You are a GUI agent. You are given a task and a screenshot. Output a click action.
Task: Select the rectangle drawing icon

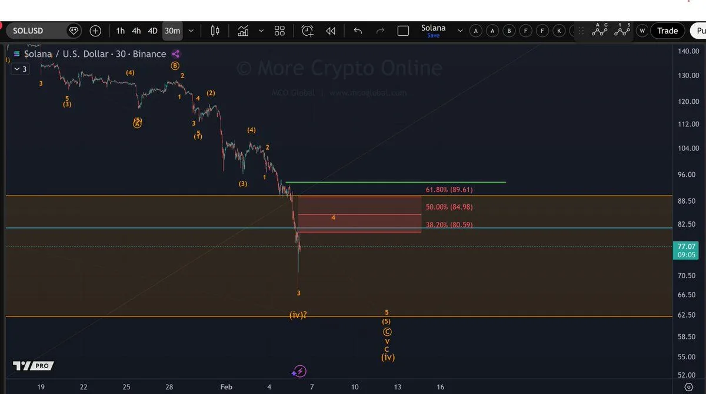coord(403,31)
